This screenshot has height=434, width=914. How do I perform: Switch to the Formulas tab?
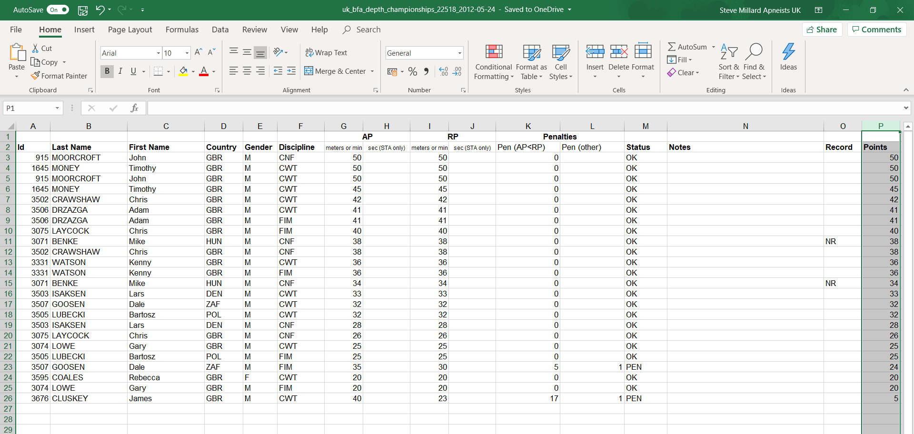tap(182, 30)
